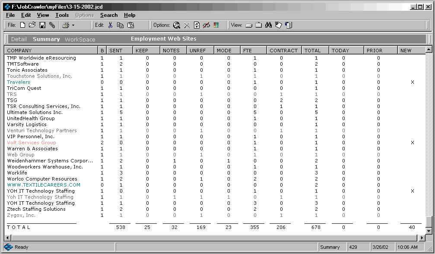The image size is (435, 254).
Task: Click the Print icon
Action: click(66, 25)
